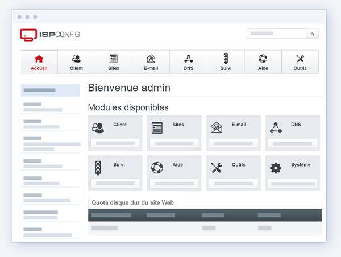Screen dimensions: 341x257
Task: Select highlighted first sidebar item
Action: click(50, 90)
